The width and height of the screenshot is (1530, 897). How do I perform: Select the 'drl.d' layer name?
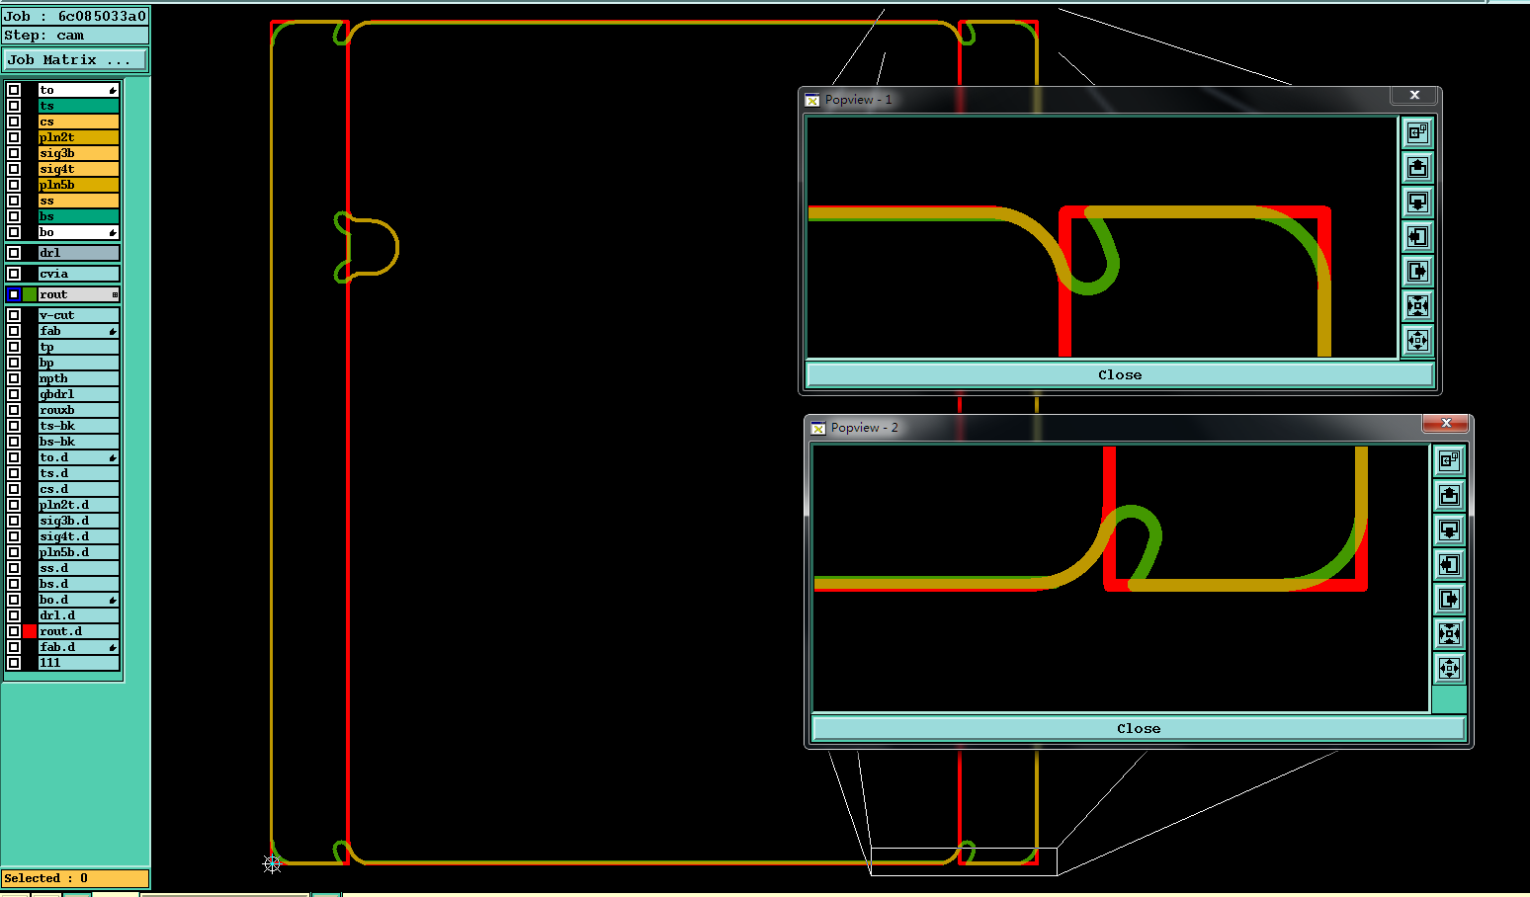tap(79, 615)
